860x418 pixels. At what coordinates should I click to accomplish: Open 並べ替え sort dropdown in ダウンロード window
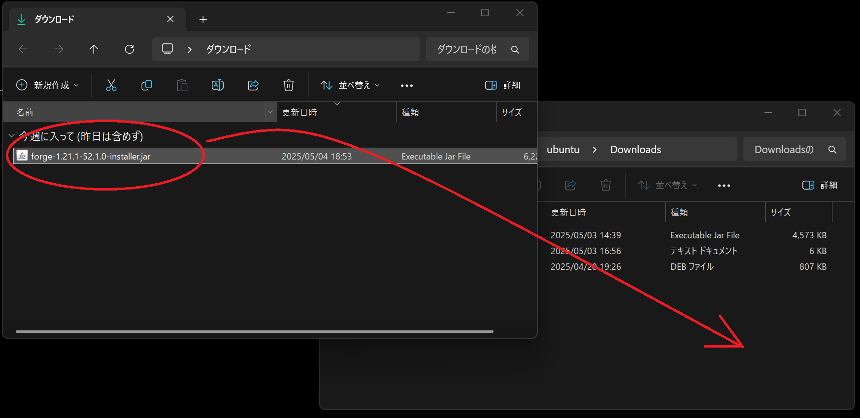(350, 85)
